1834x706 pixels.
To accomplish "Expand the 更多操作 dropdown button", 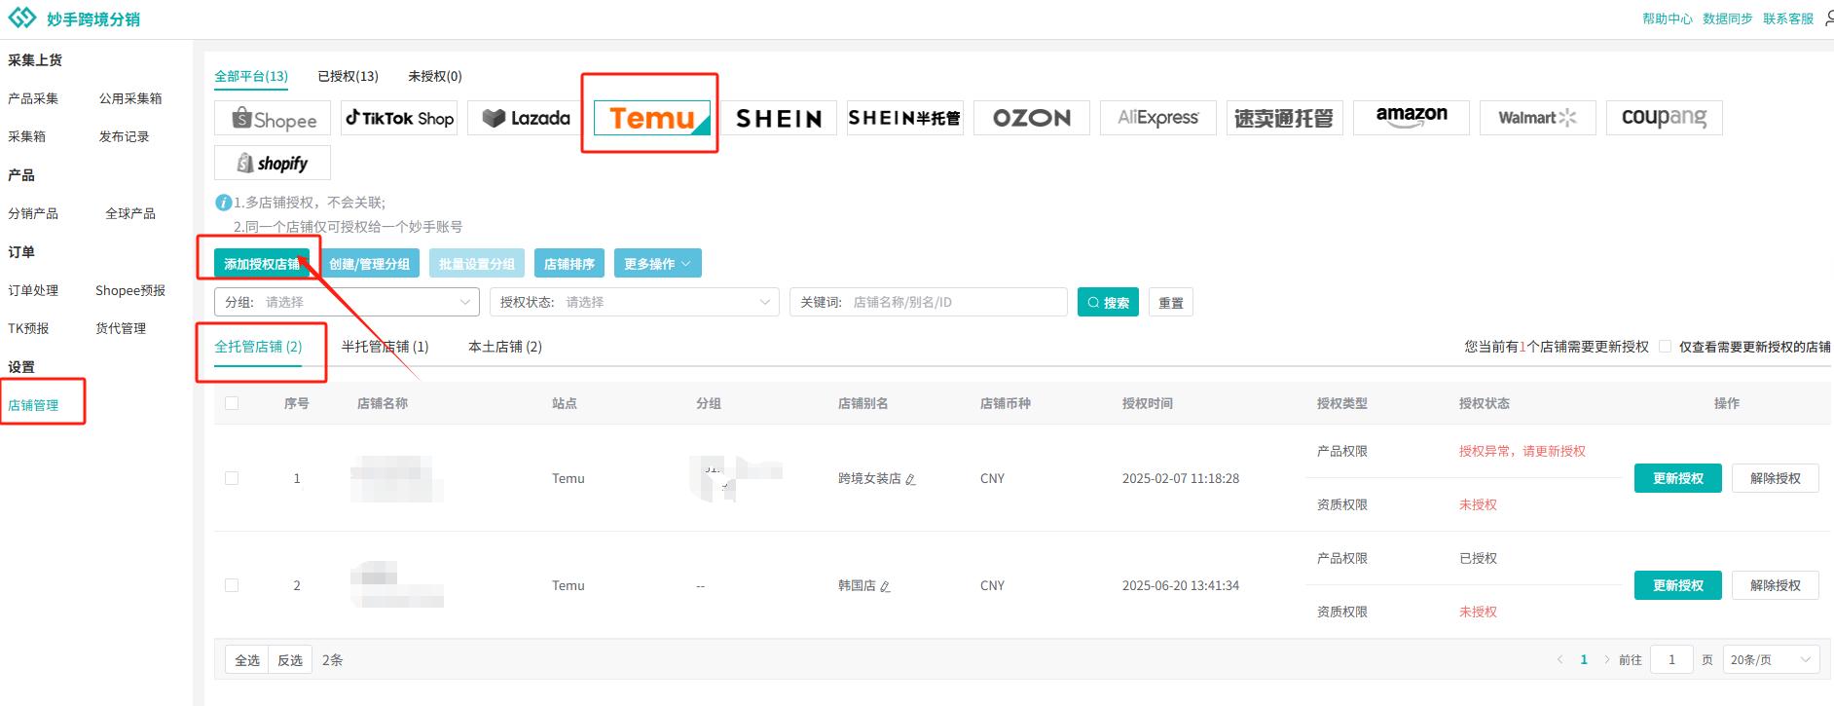I will 657,264.
